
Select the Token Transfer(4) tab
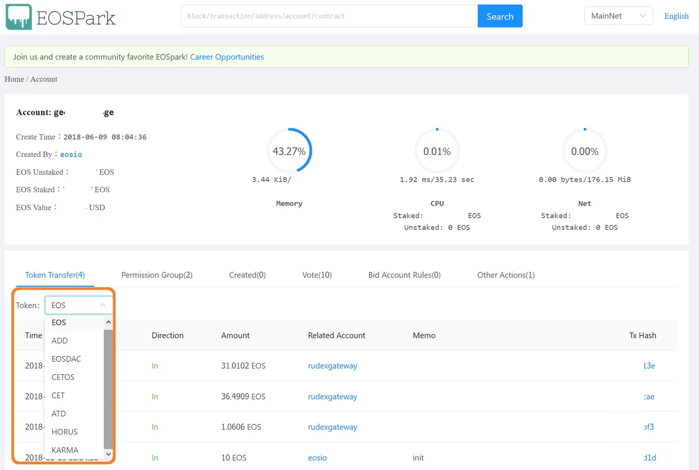(x=55, y=275)
